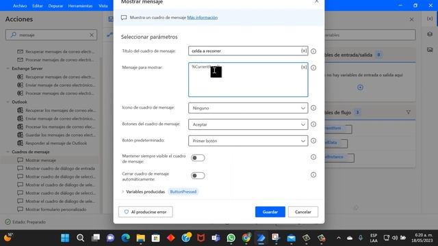Viewport: 438px width, 246px height.
Task: Open 'Botón predeterminado' dropdown
Action: point(248,141)
